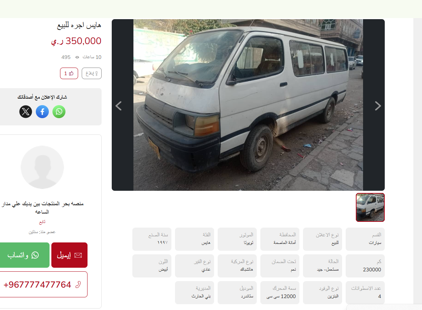The image size is (422, 310).
Task: Click the بني الحارث district tile
Action: [195, 293]
